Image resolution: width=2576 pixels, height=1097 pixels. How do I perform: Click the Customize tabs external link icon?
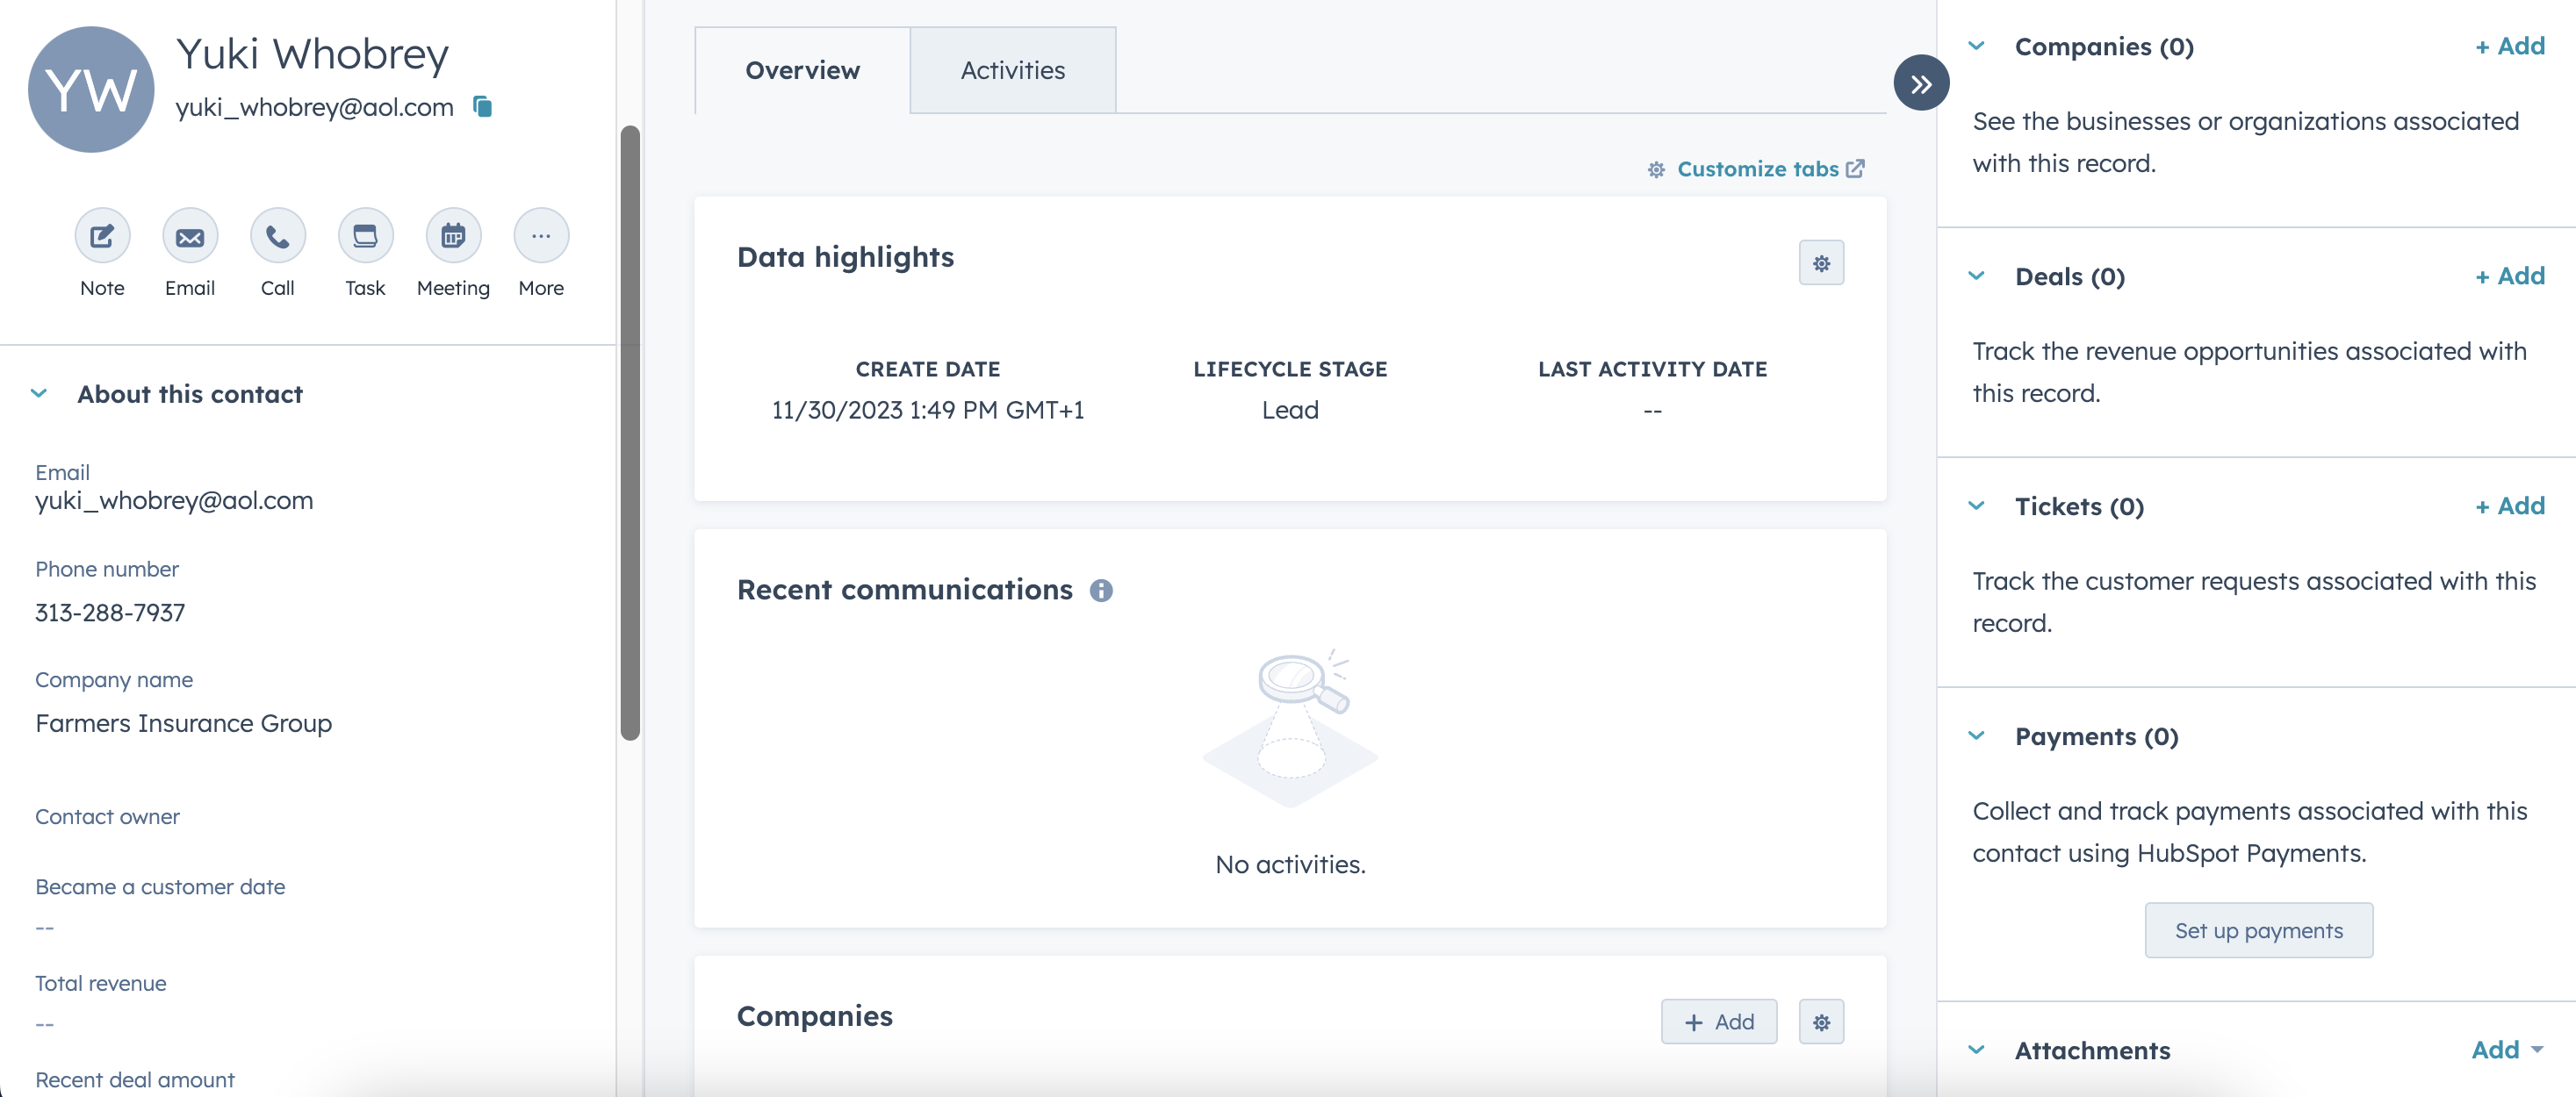pyautogui.click(x=1857, y=168)
